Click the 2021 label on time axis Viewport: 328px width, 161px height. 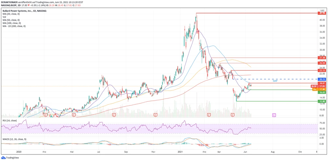tap(180, 152)
